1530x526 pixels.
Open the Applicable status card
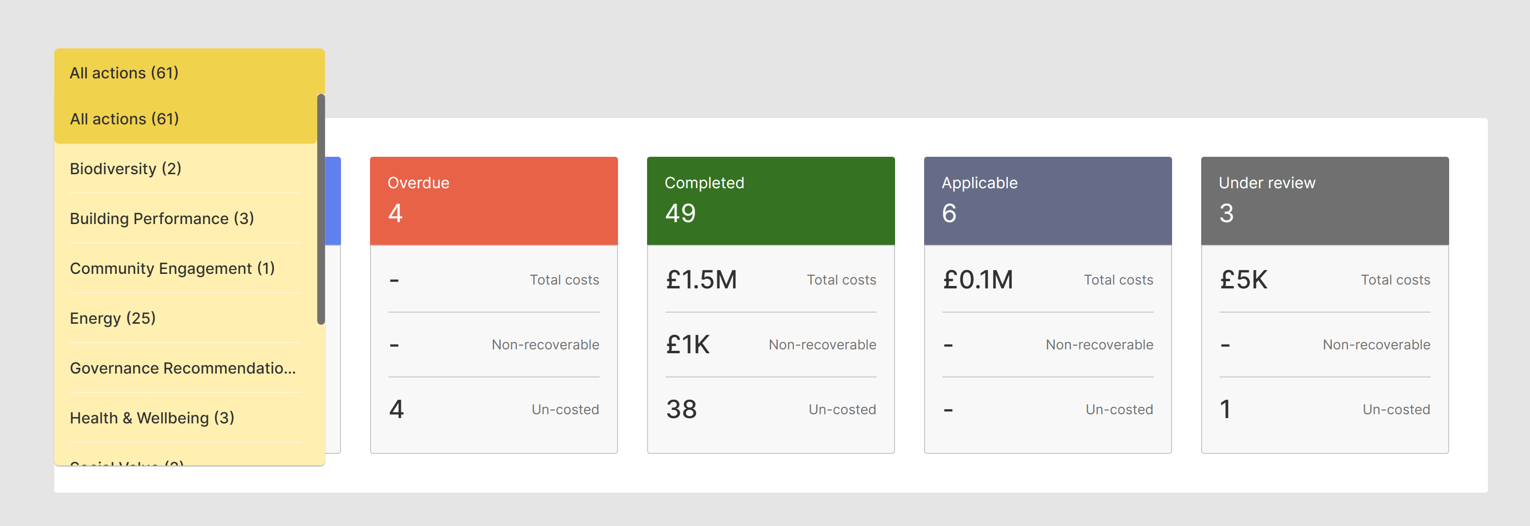pyautogui.click(x=1047, y=200)
